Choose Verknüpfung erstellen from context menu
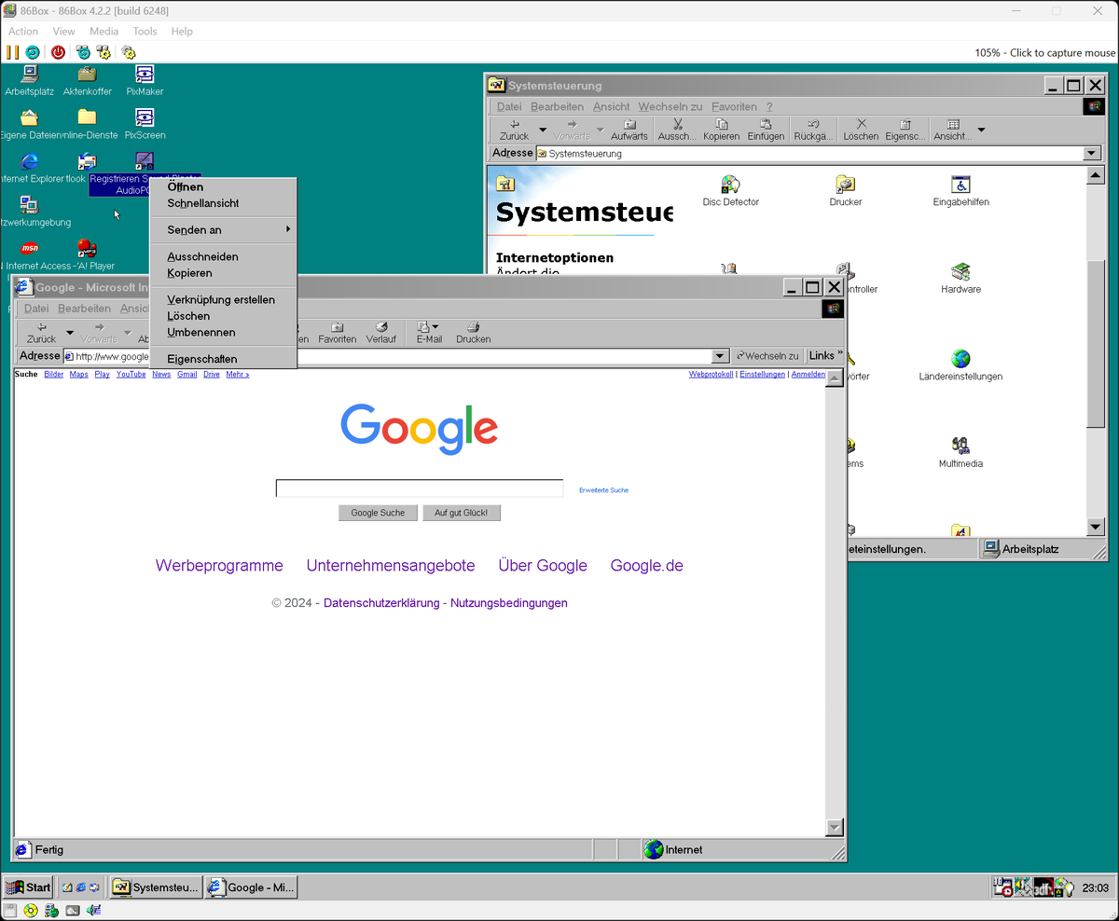Viewport: 1119px width, 921px height. tap(223, 300)
